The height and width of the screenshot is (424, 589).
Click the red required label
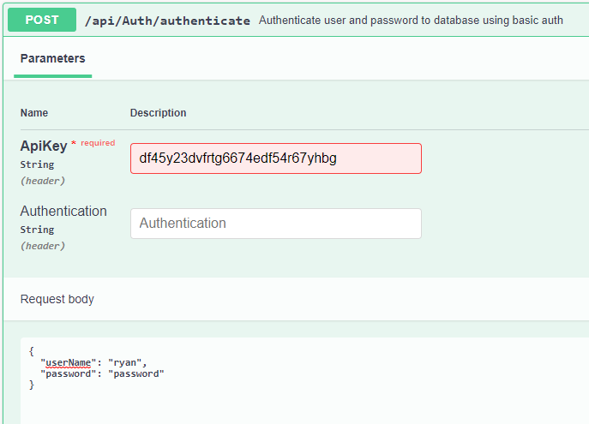pos(98,143)
